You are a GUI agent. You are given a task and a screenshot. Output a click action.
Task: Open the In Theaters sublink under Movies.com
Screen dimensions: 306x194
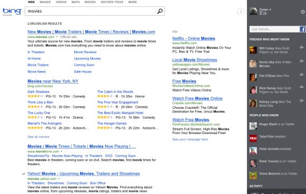[x=36, y=52]
